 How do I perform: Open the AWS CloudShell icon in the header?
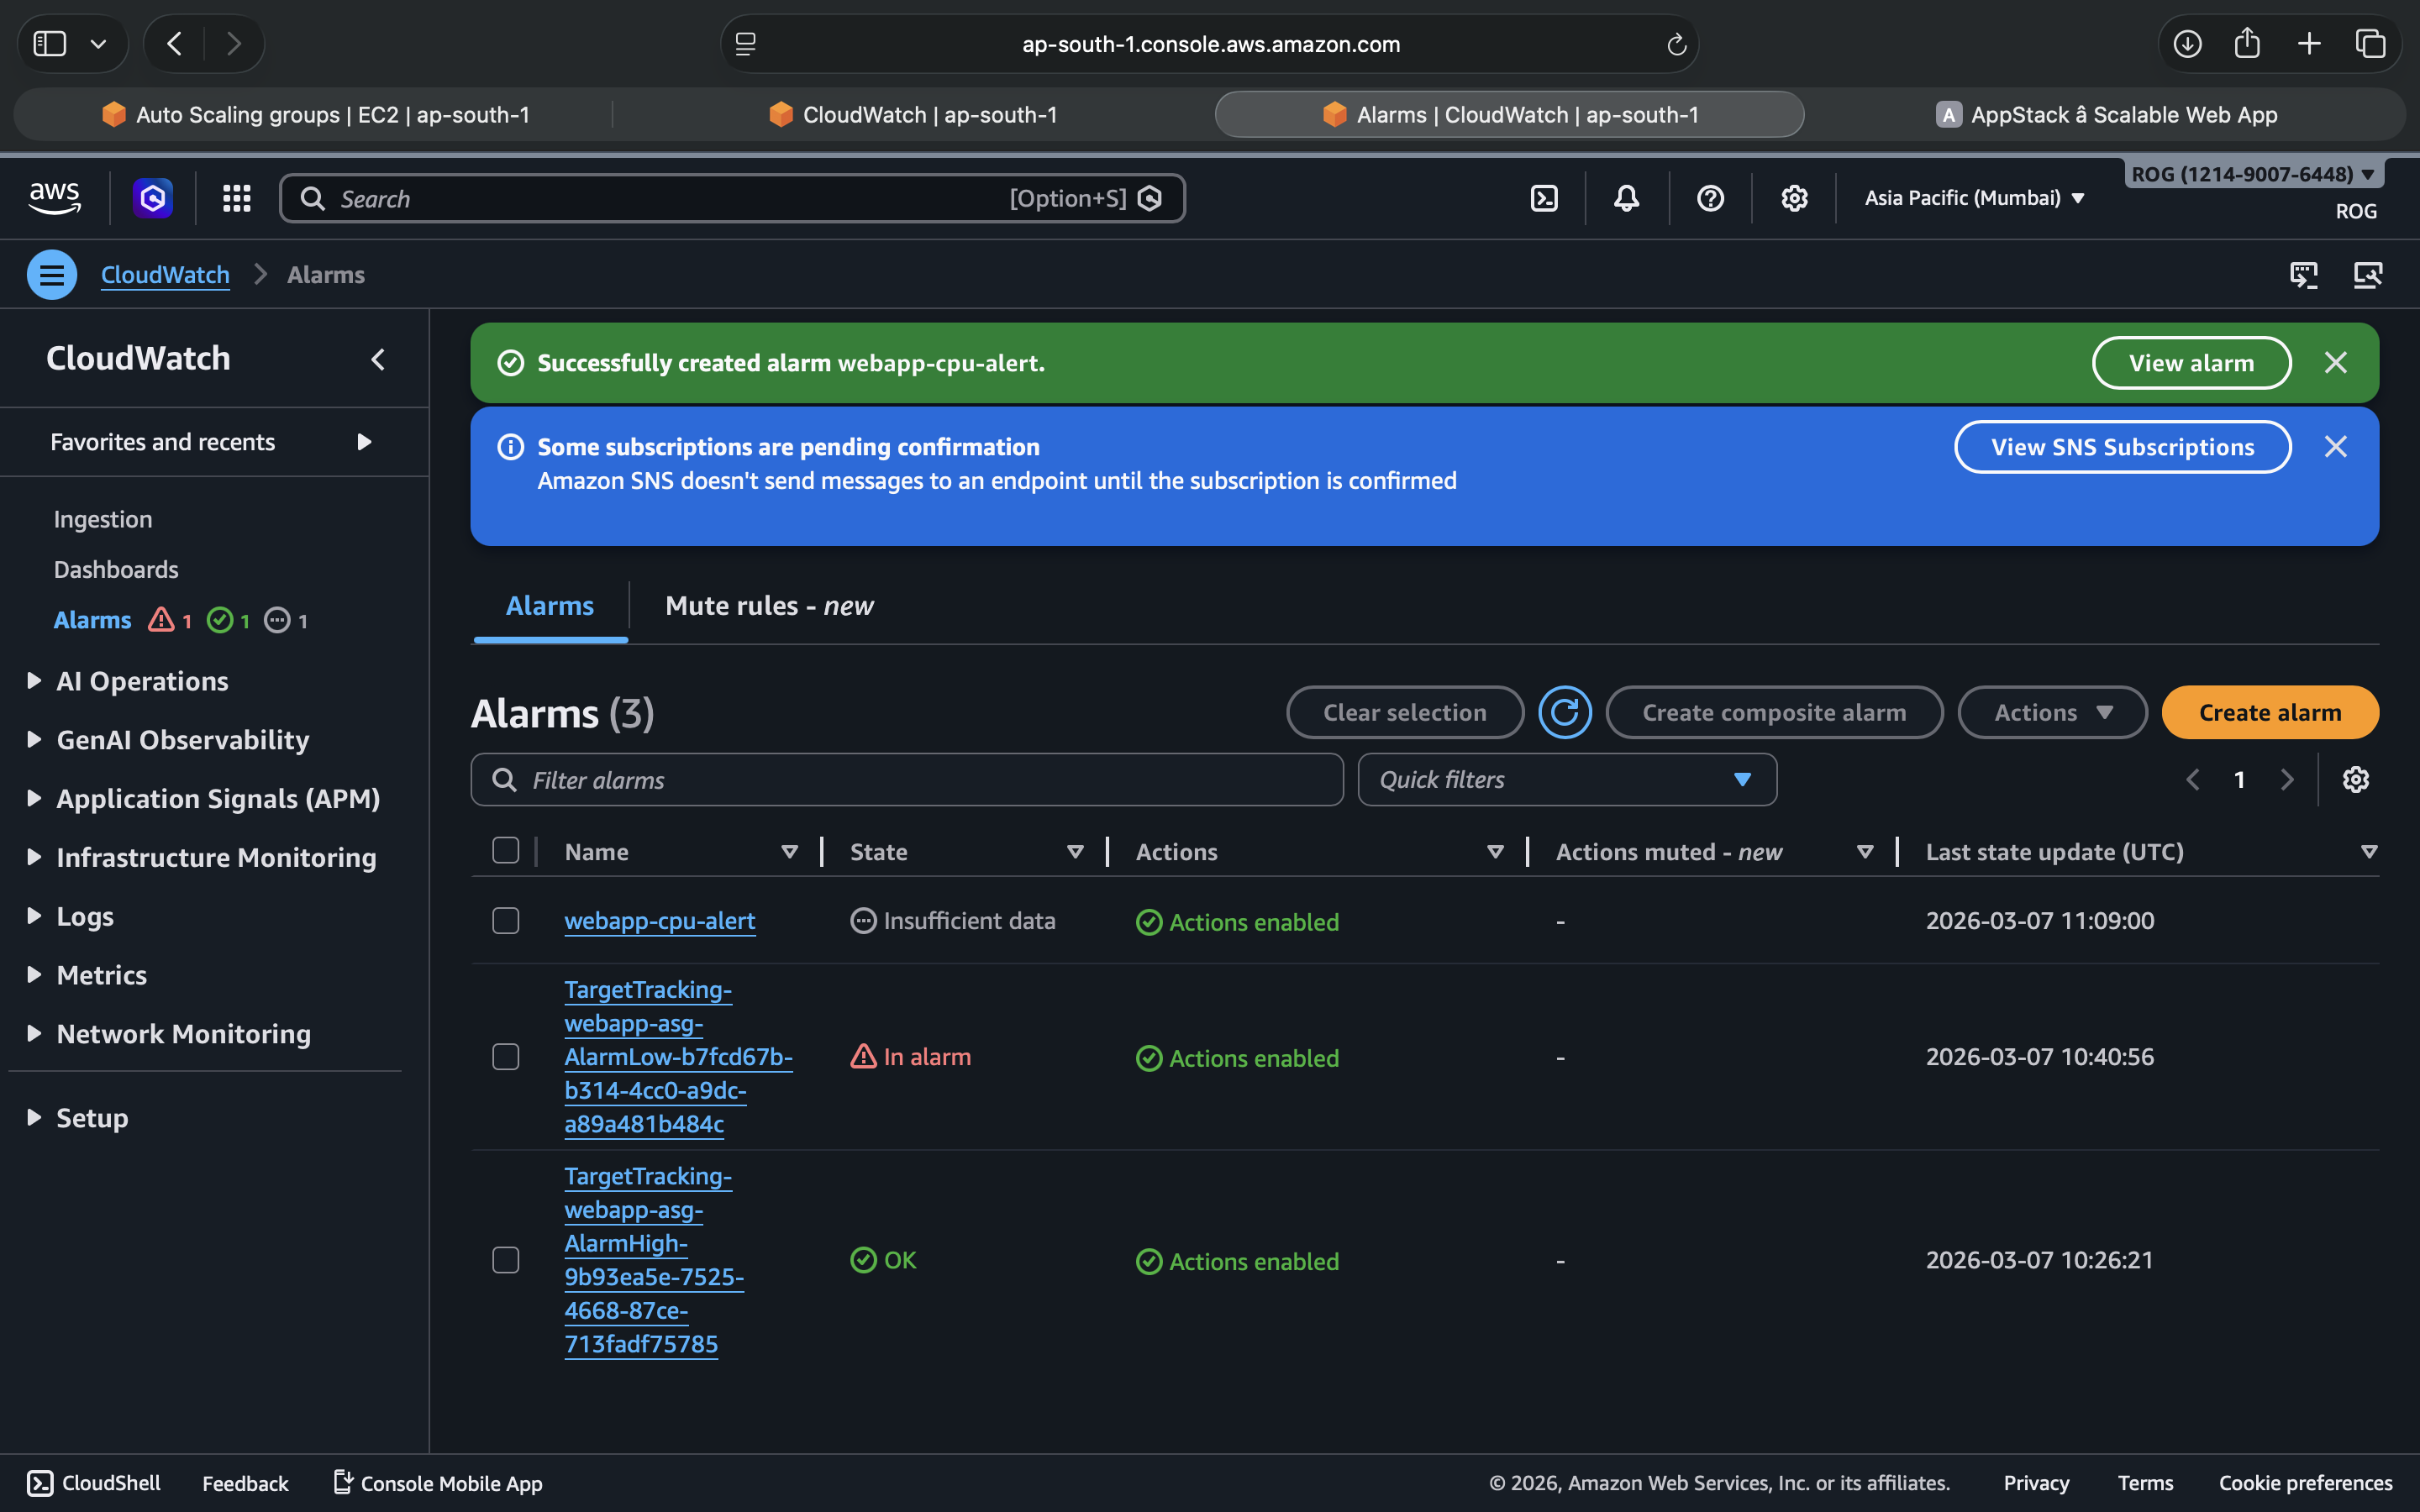[1544, 198]
